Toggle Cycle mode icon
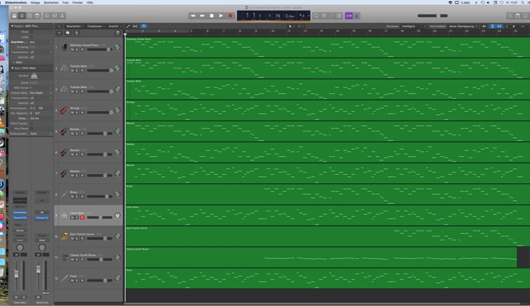The height and width of the screenshot is (306, 530). [x=316, y=16]
